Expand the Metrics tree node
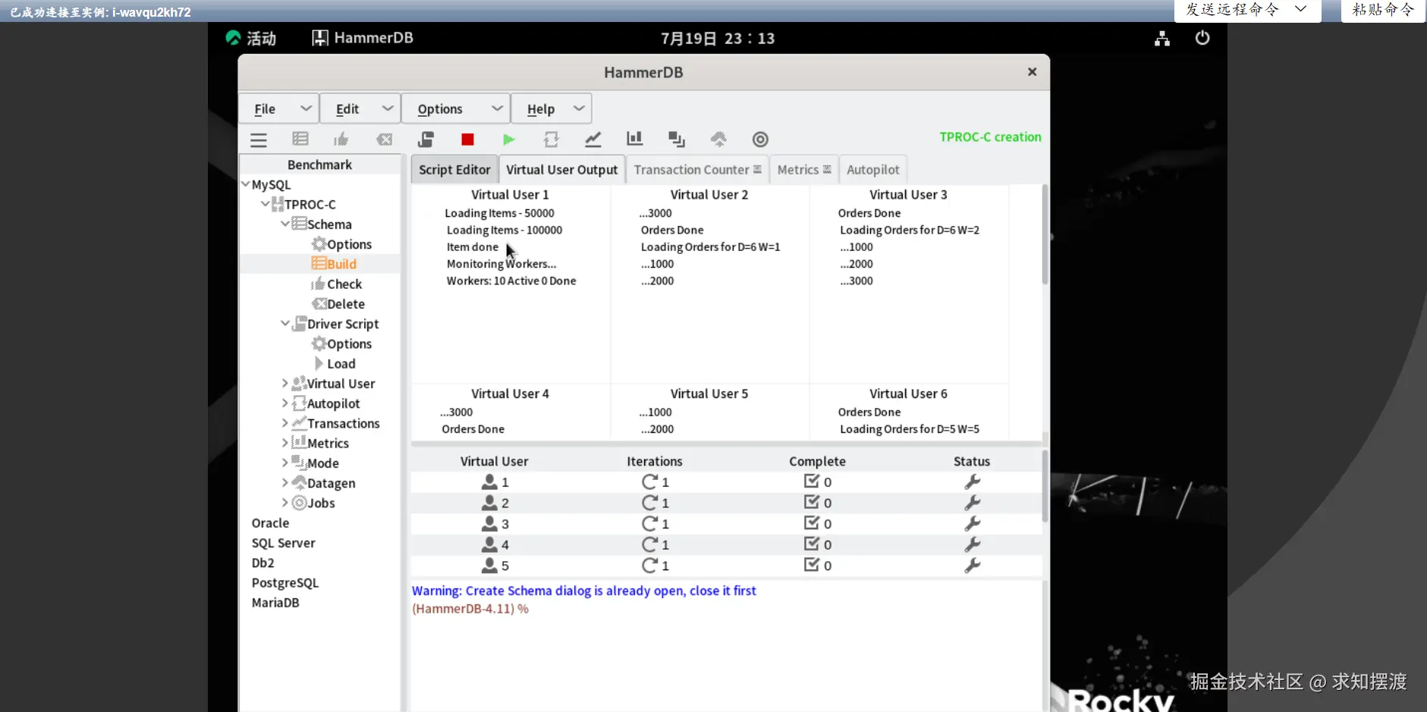This screenshot has height=712, width=1427. pyautogui.click(x=285, y=443)
